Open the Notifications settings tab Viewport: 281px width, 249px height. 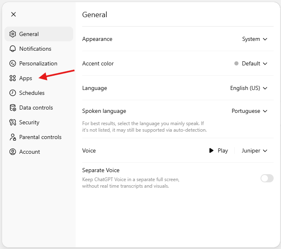pos(39,49)
